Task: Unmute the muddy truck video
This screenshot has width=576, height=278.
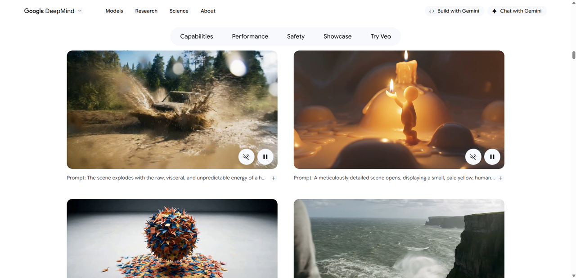Action: pyautogui.click(x=246, y=157)
